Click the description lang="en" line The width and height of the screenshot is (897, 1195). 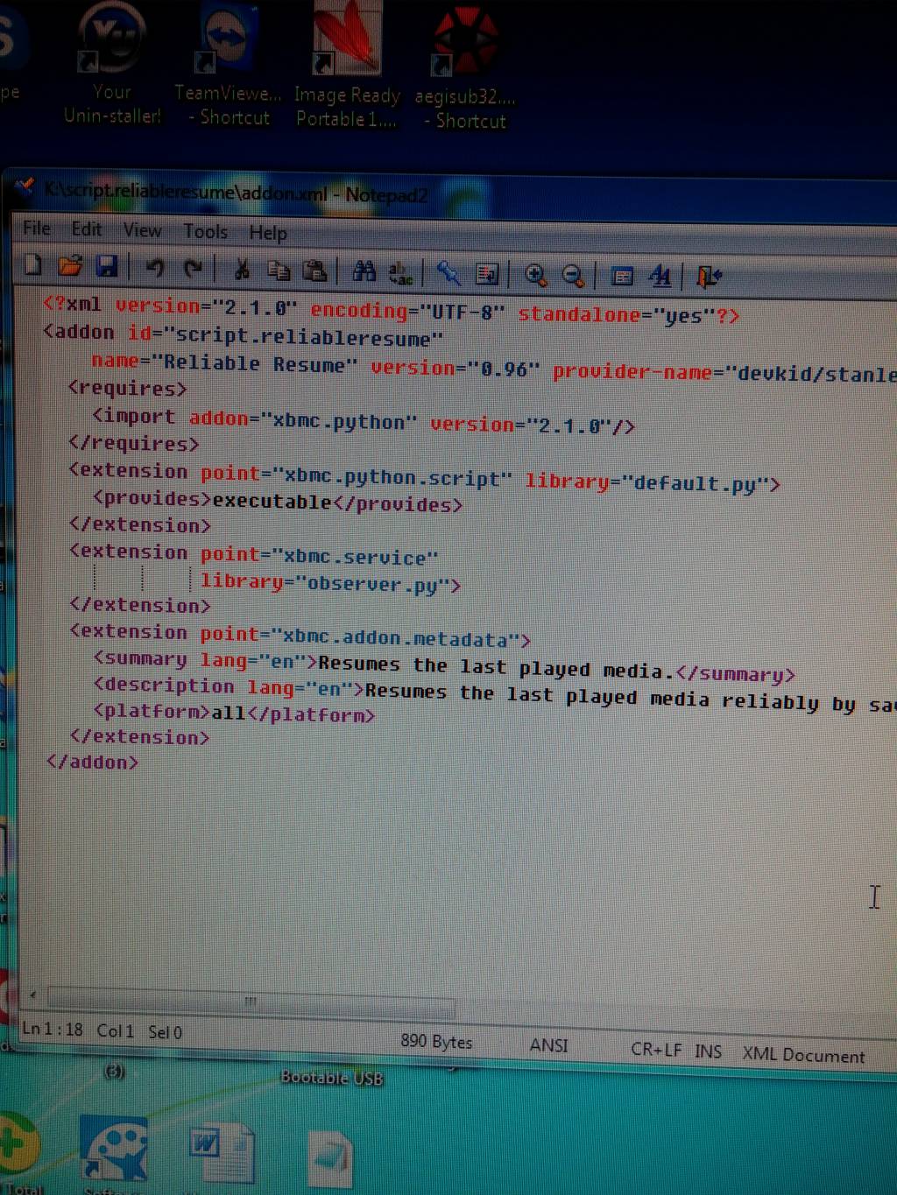pos(494,694)
